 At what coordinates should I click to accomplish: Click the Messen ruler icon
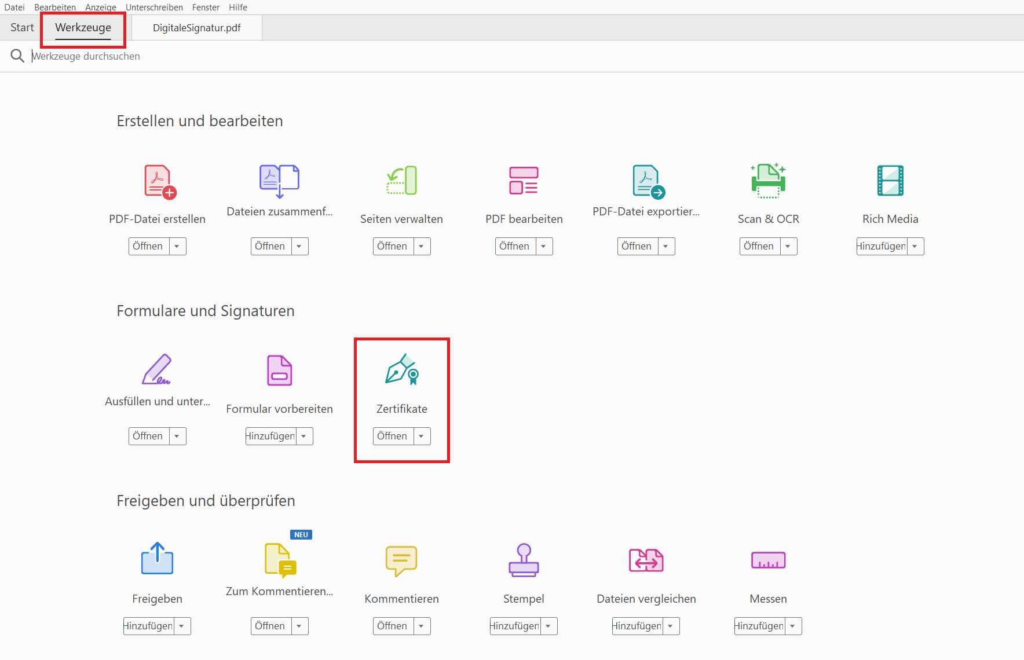[768, 560]
